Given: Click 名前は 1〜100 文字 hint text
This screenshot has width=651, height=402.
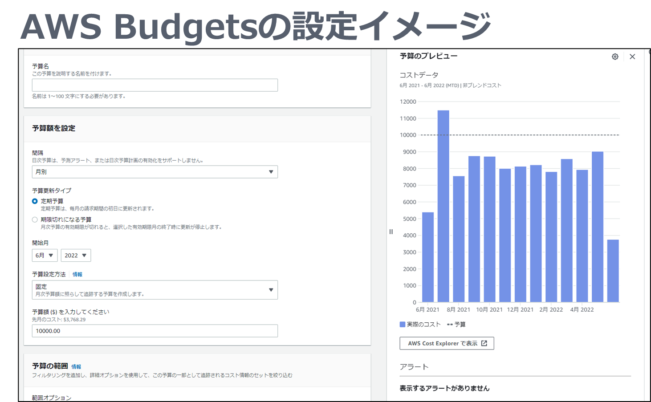Looking at the screenshot, I should [x=79, y=96].
